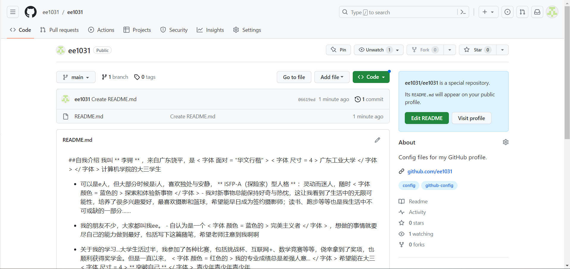Open the Pull requests tab
The height and width of the screenshot is (269, 570).
click(x=60, y=30)
